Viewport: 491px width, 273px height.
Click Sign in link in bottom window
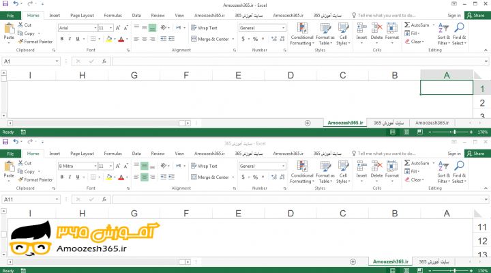pyautogui.click(x=454, y=154)
